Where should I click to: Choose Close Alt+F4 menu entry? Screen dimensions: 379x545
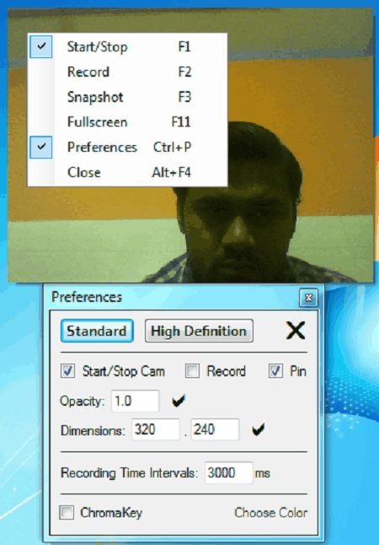click(x=128, y=172)
